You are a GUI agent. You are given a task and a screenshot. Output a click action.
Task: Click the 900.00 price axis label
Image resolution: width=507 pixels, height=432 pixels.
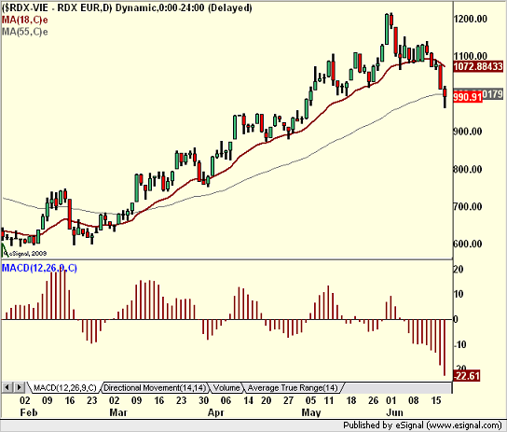(468, 132)
